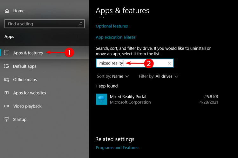
Task: Click the magnifier icon in Find a setting
Action: coord(80,24)
